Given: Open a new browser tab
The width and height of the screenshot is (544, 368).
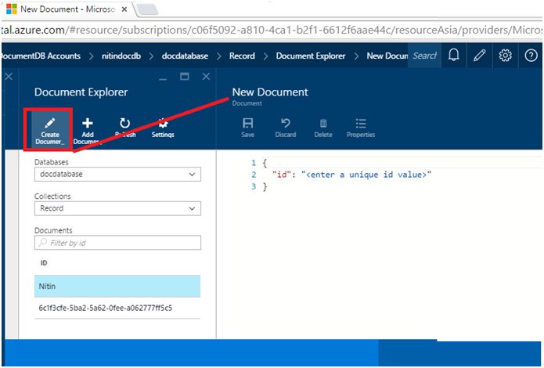Looking at the screenshot, I should click(146, 10).
